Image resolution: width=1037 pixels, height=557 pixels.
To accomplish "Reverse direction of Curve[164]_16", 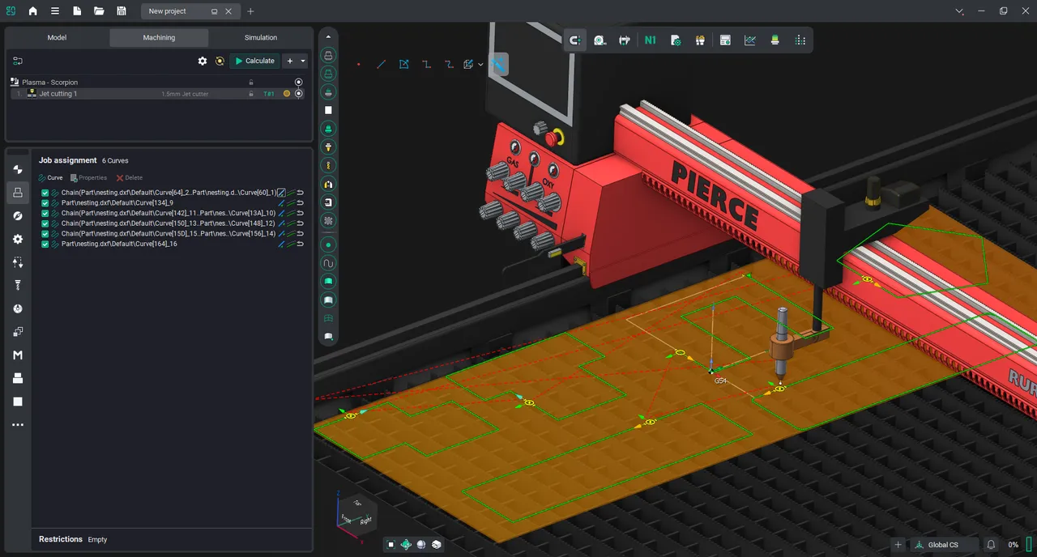I will pyautogui.click(x=301, y=244).
